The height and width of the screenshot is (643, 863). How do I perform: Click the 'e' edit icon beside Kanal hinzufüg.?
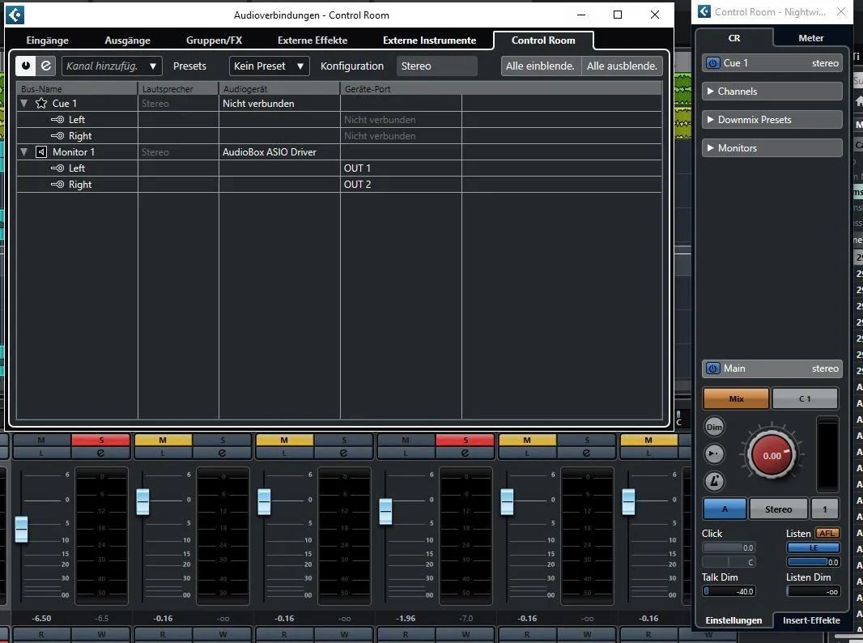tap(46, 66)
